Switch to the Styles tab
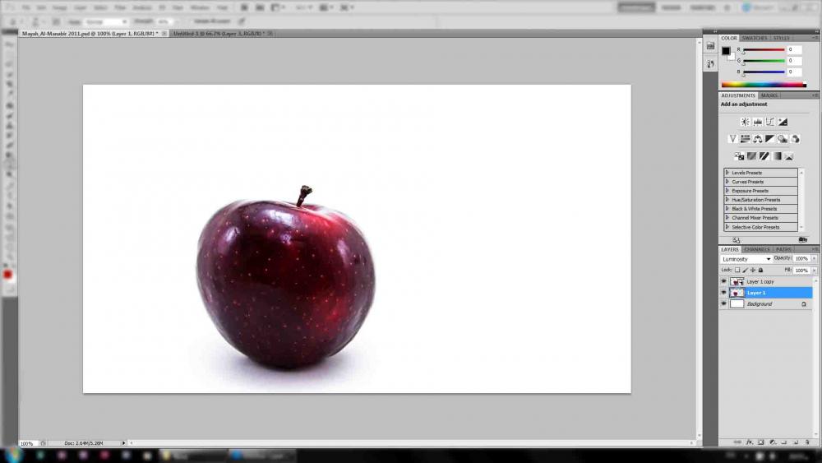The height and width of the screenshot is (463, 822). pos(781,39)
